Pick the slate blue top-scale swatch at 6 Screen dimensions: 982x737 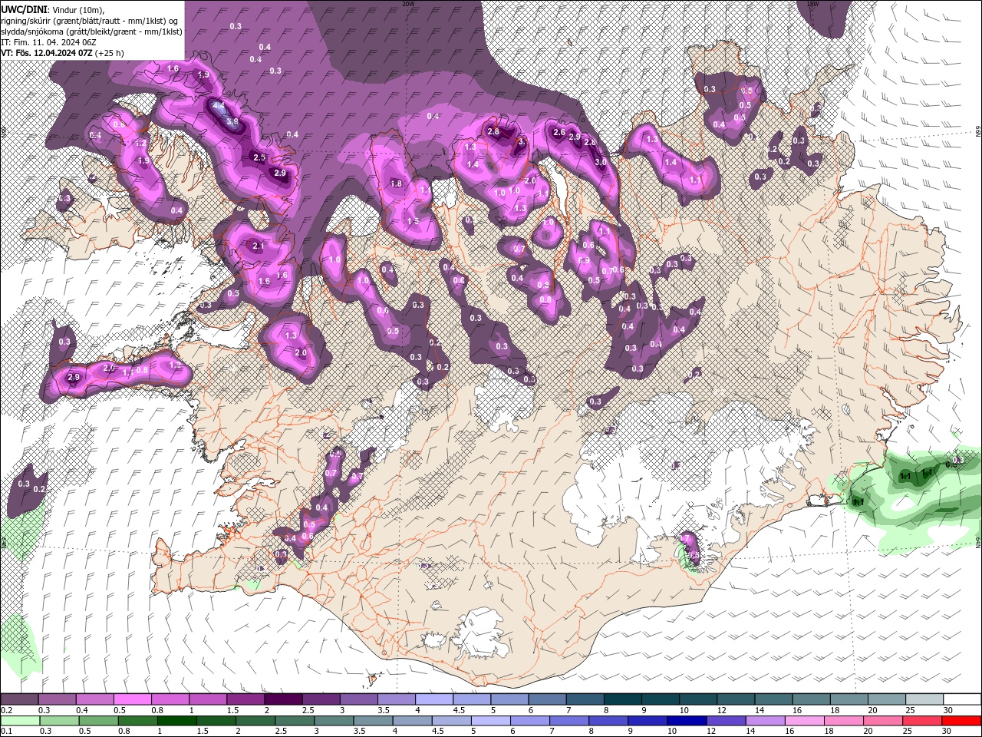[548, 699]
